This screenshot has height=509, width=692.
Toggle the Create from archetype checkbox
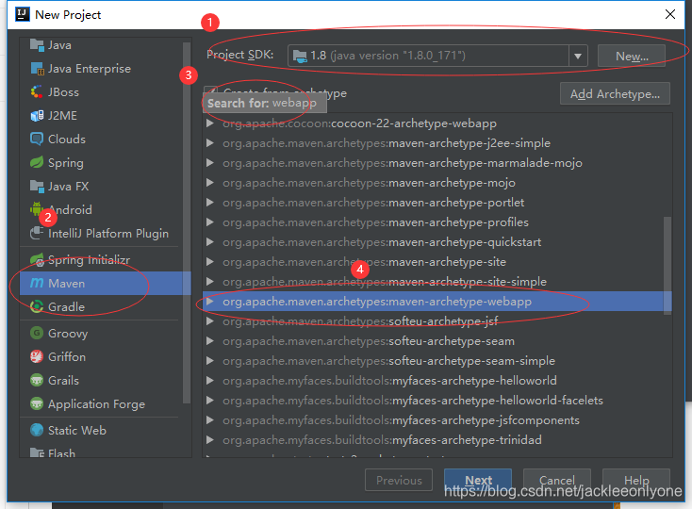pos(210,91)
